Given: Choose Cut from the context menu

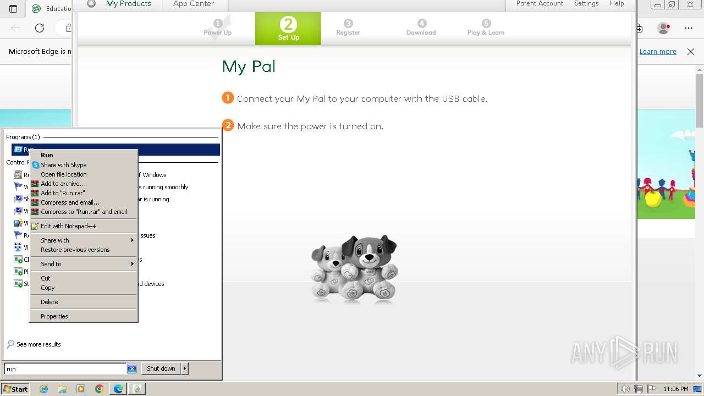Looking at the screenshot, I should tap(83, 278).
